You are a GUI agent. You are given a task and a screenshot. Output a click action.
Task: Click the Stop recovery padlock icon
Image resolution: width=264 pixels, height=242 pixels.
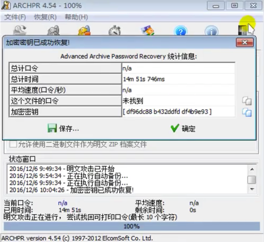click(84, 30)
